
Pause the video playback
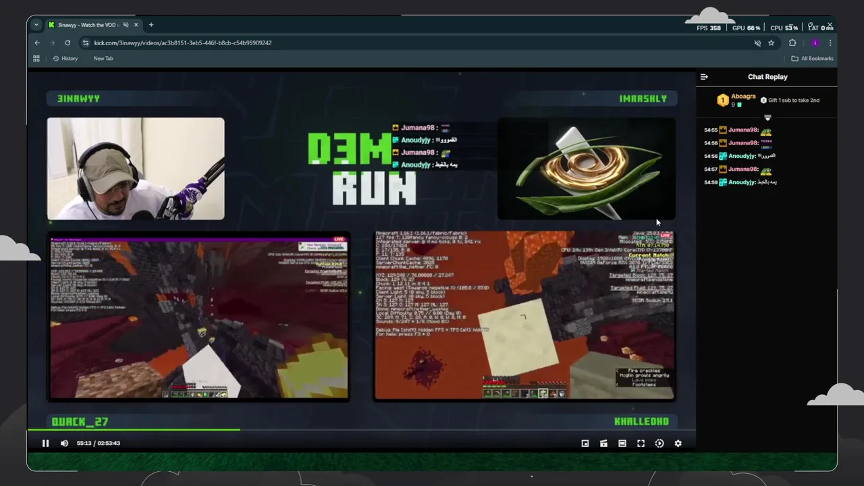pos(45,443)
